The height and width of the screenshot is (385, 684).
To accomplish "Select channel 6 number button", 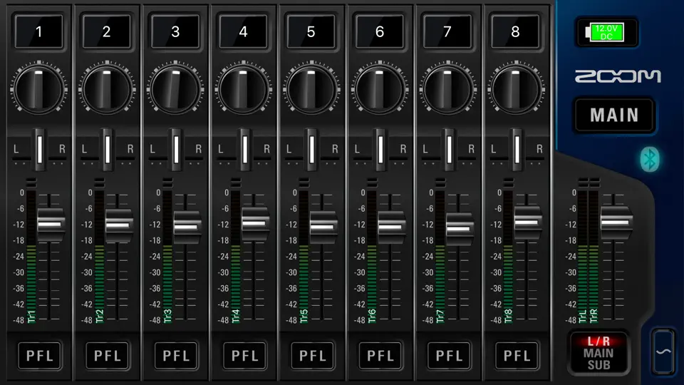I will (380, 31).
